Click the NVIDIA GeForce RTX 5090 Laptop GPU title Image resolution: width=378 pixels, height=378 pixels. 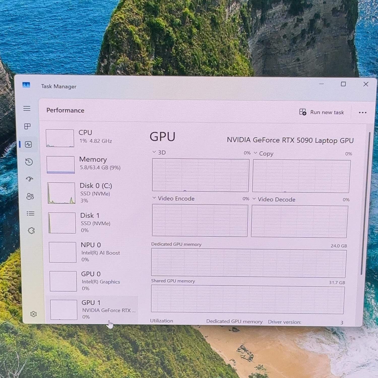pyautogui.click(x=290, y=140)
